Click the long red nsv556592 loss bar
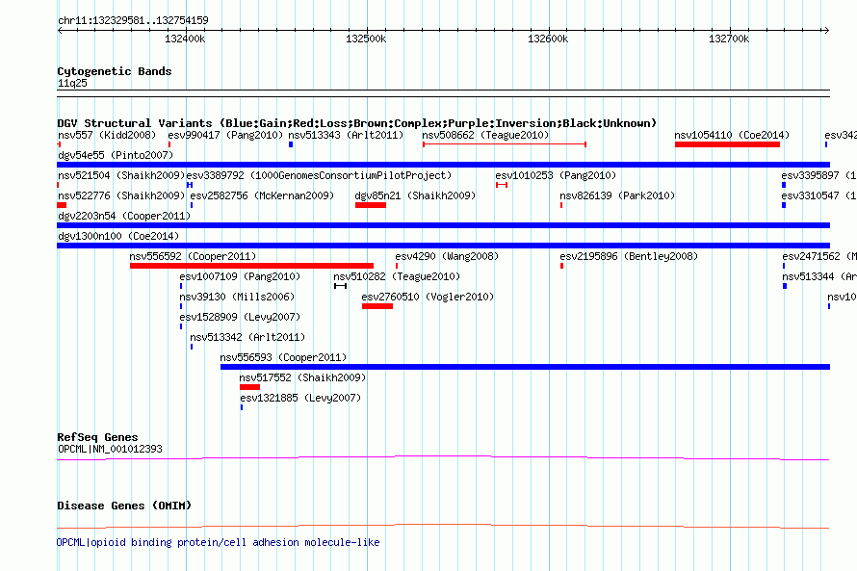 coord(251,266)
